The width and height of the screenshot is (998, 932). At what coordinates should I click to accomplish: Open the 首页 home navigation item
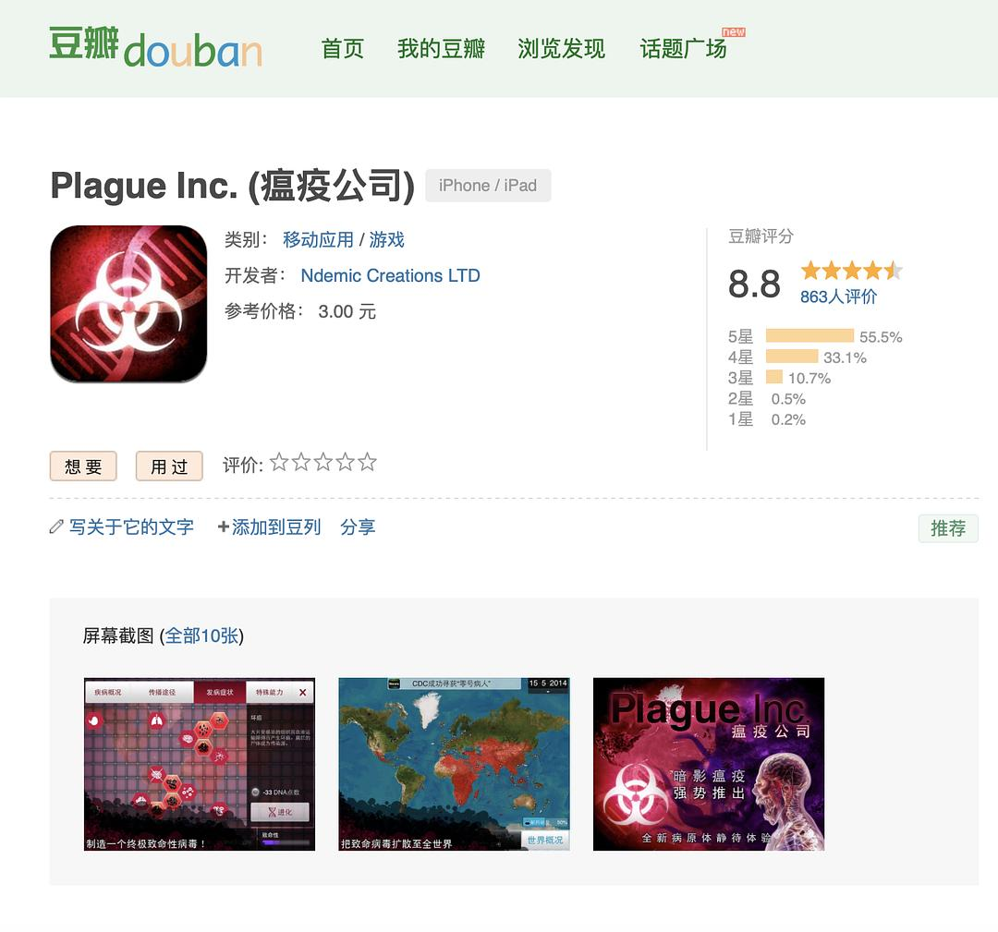tap(343, 49)
